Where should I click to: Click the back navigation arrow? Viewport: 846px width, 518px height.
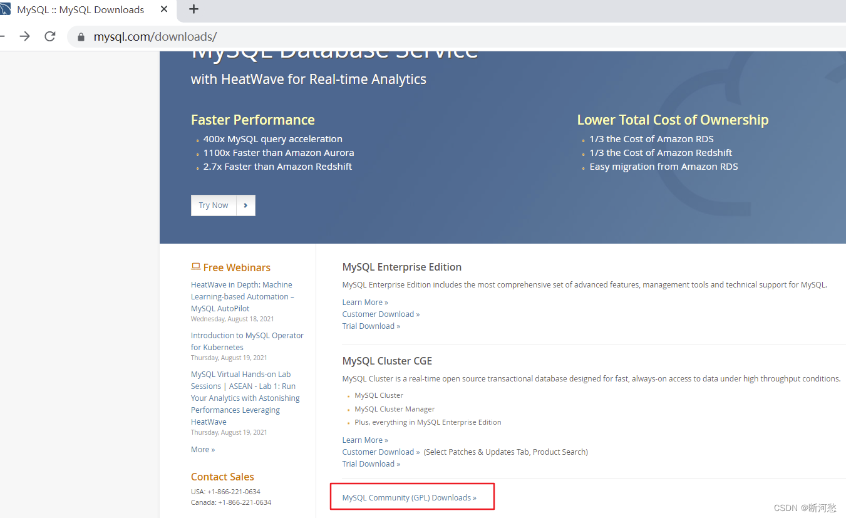3,36
